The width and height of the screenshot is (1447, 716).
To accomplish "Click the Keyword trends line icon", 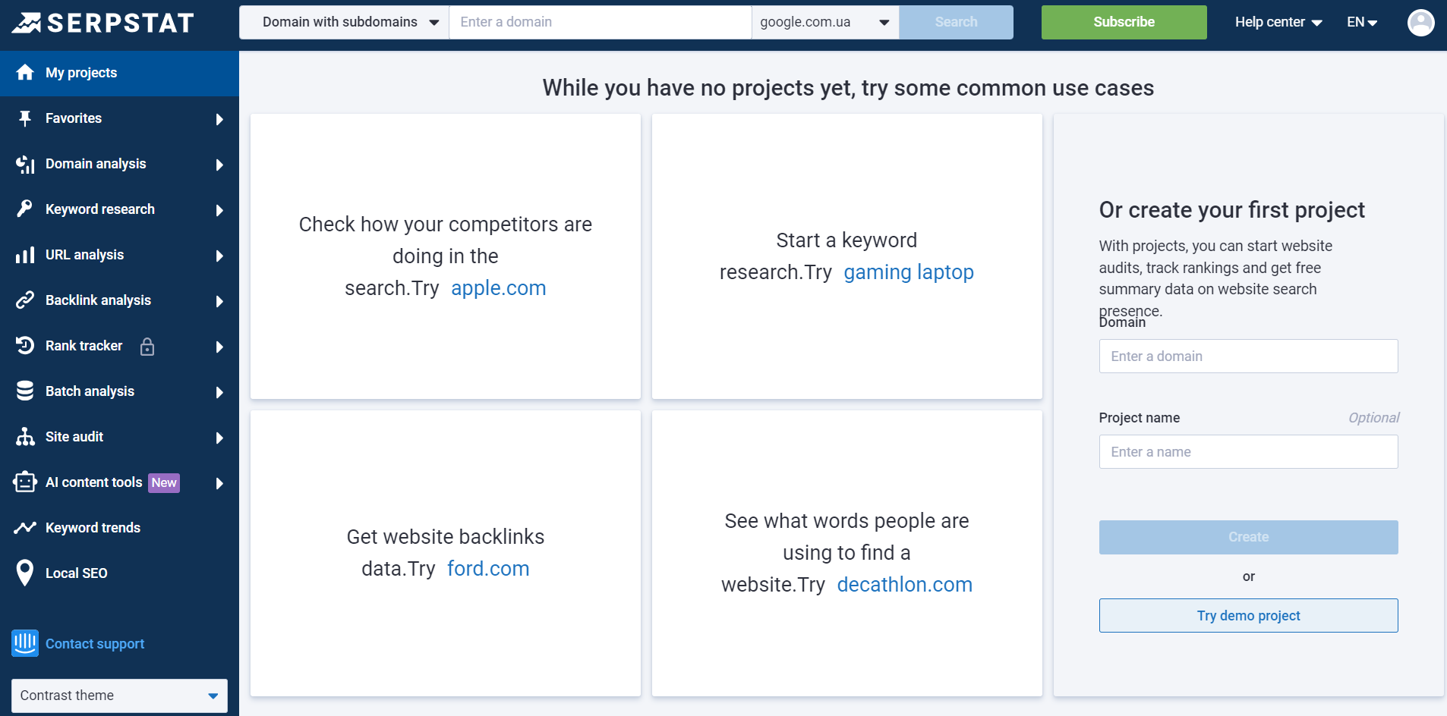I will click(25, 527).
